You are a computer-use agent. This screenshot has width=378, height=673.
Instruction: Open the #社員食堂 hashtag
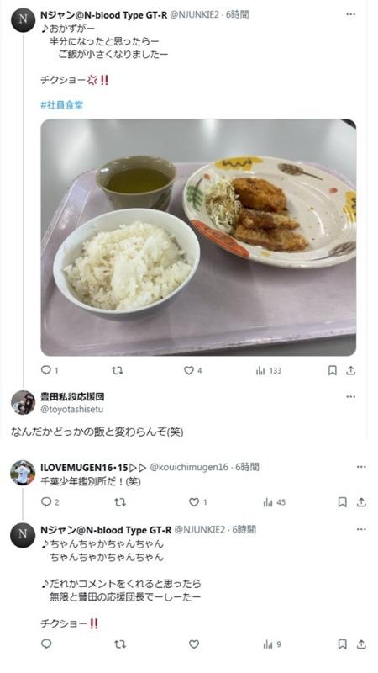coord(62,104)
